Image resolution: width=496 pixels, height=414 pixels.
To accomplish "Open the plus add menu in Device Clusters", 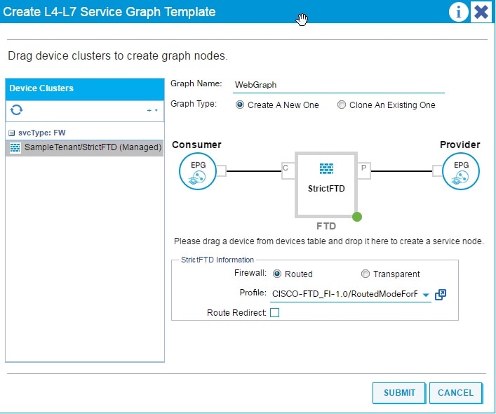I will 152,110.
